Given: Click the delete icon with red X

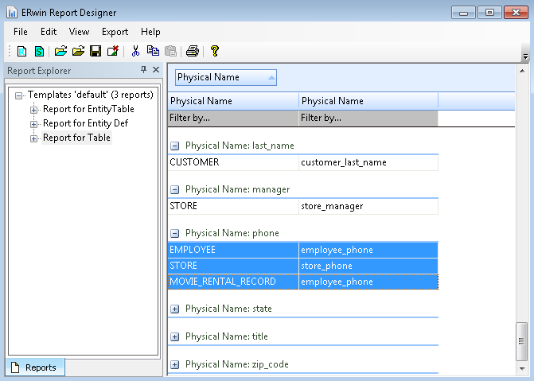Looking at the screenshot, I should point(113,52).
